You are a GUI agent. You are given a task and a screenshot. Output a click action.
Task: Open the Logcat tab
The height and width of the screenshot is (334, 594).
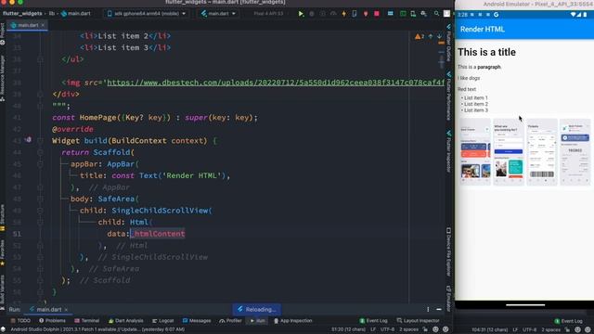[163, 321]
